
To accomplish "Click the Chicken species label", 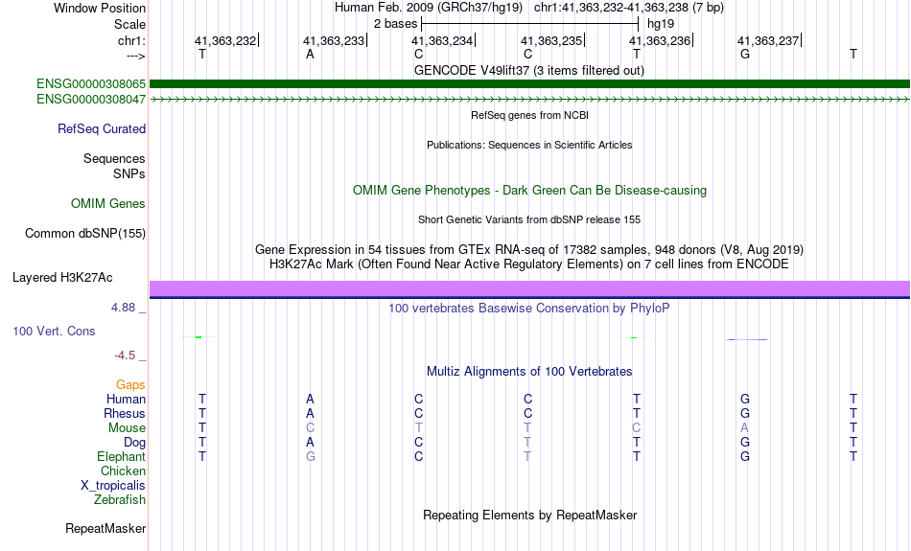I will coord(123,471).
